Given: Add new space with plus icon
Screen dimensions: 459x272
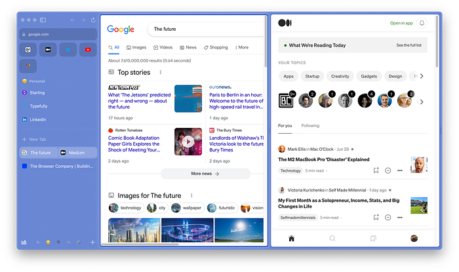Looking at the screenshot, I should tap(92, 243).
